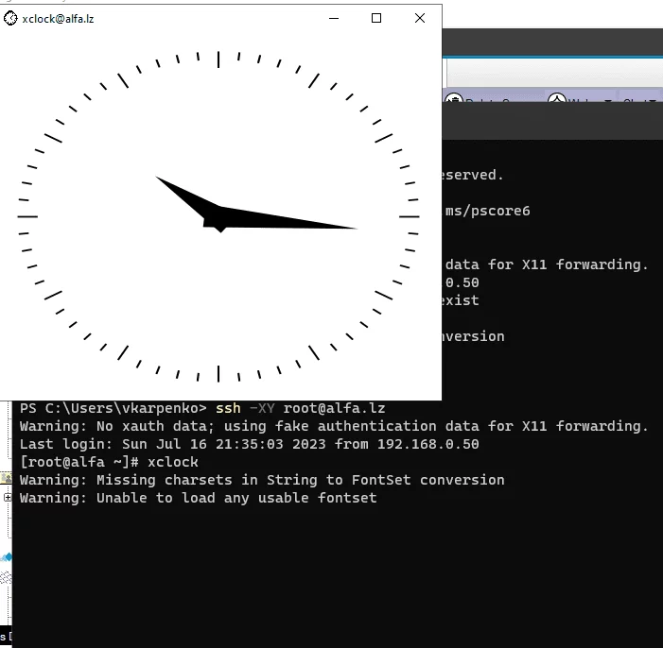
Task: Click the tip of the clock's minute hand
Action: point(354,228)
